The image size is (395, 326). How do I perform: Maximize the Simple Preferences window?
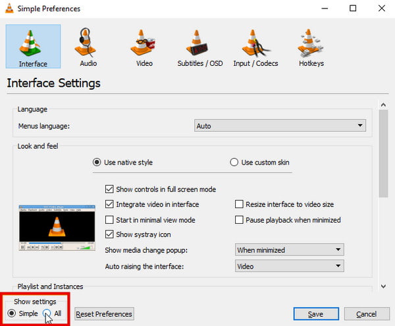pyautogui.click(x=353, y=9)
